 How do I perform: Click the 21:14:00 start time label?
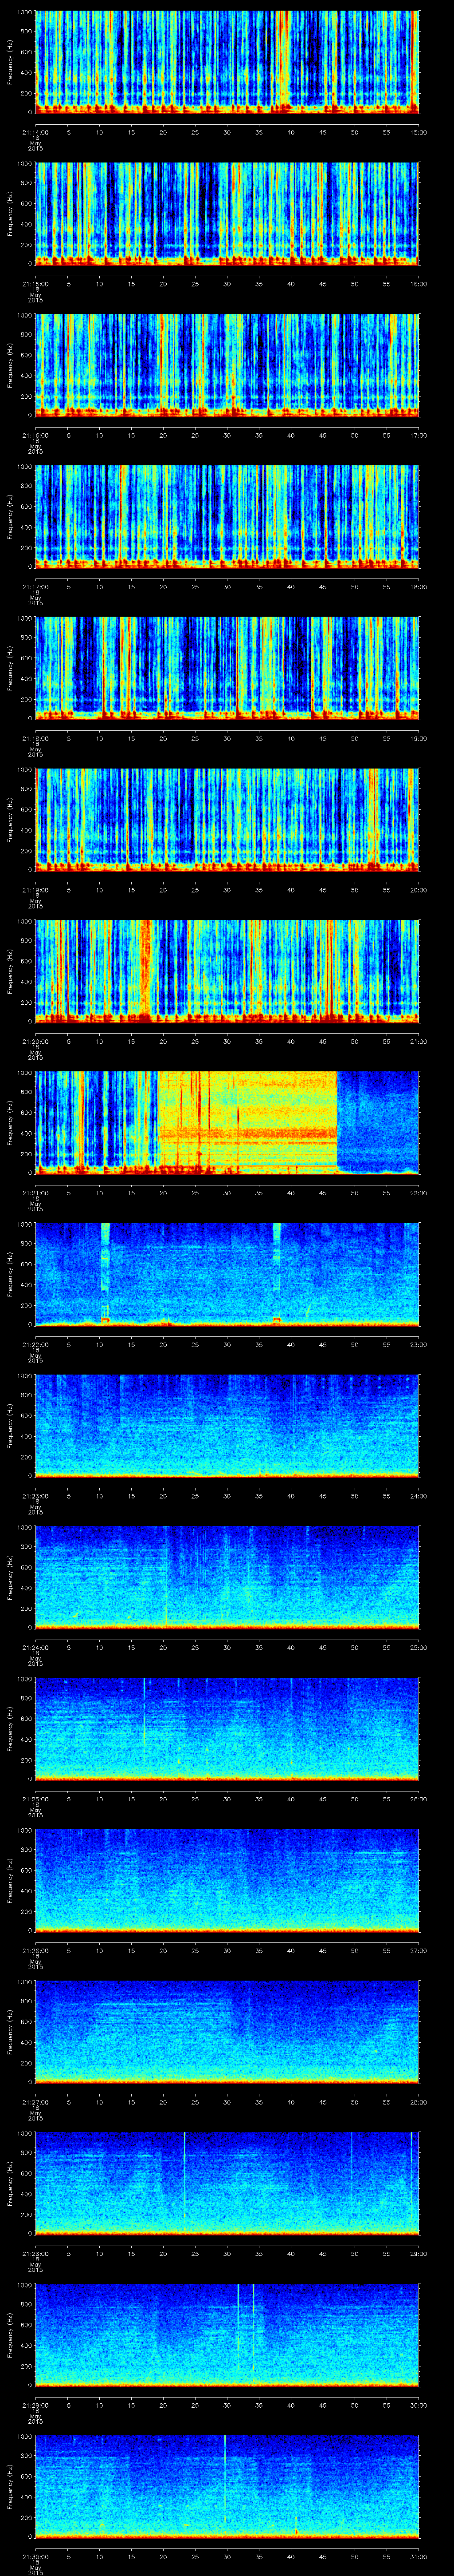point(35,132)
